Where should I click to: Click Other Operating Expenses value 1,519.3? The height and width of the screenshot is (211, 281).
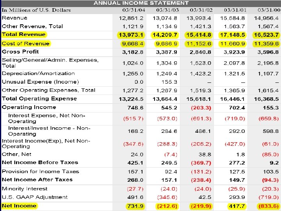[200, 91]
